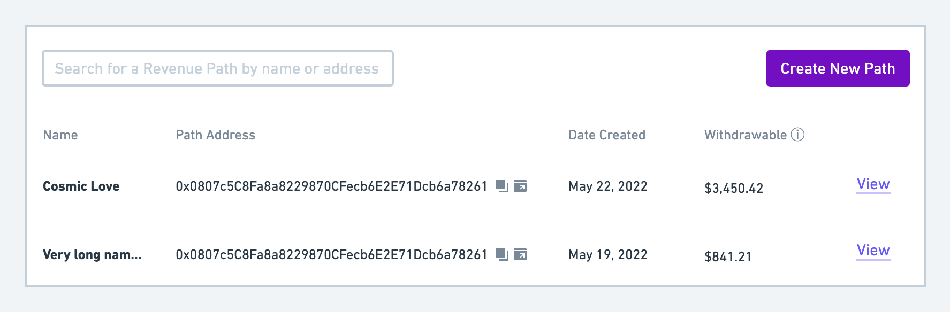950x312 pixels.
Task: Select the Cosmic Love row name
Action: [81, 186]
